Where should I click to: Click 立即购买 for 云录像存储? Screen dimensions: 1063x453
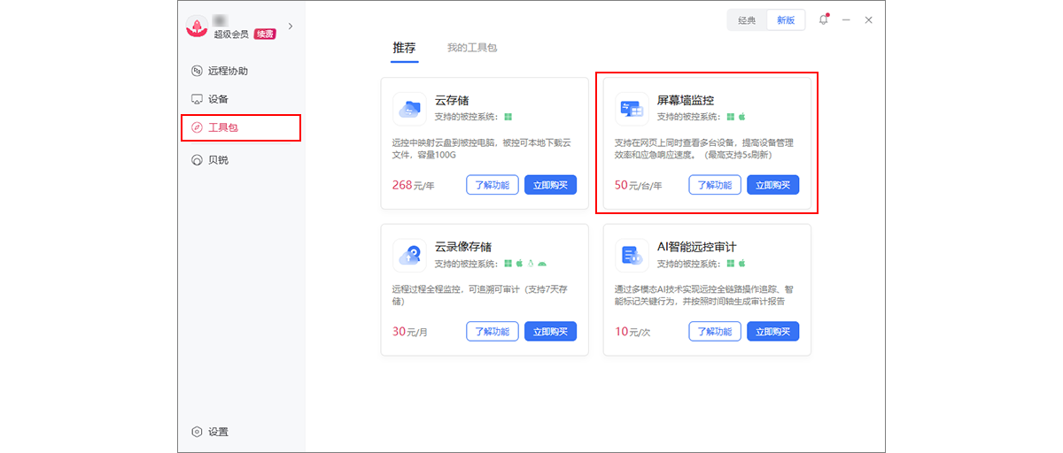pyautogui.click(x=551, y=332)
